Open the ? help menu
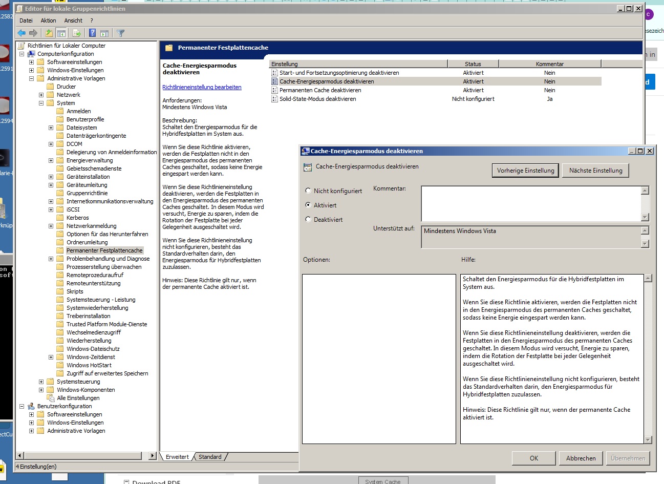Image resolution: width=664 pixels, height=484 pixels. [92, 20]
